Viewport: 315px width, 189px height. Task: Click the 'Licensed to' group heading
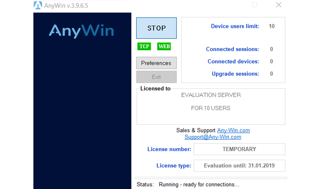tap(155, 89)
